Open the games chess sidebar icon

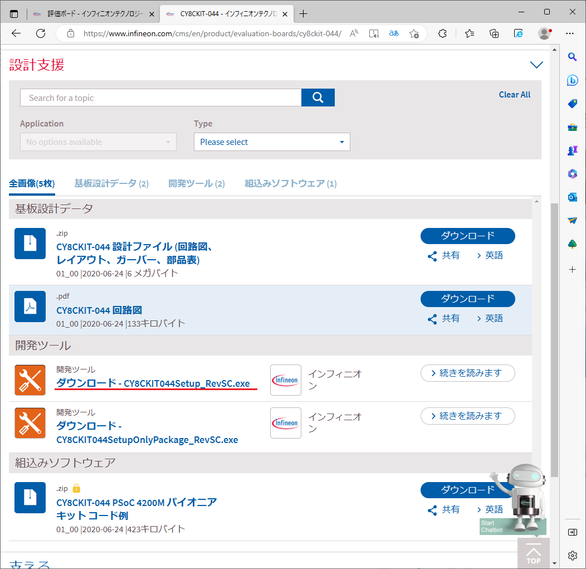pyautogui.click(x=572, y=150)
